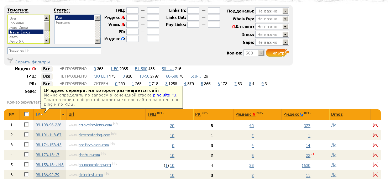
Task: Click the ping site.ru tooltip link
Action: pyautogui.click(x=164, y=95)
